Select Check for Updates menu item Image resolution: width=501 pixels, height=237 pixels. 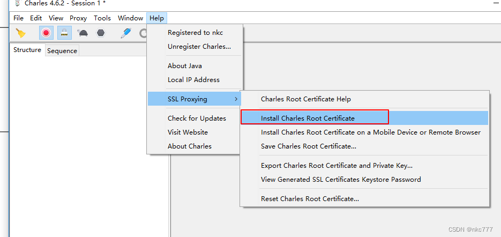point(195,118)
